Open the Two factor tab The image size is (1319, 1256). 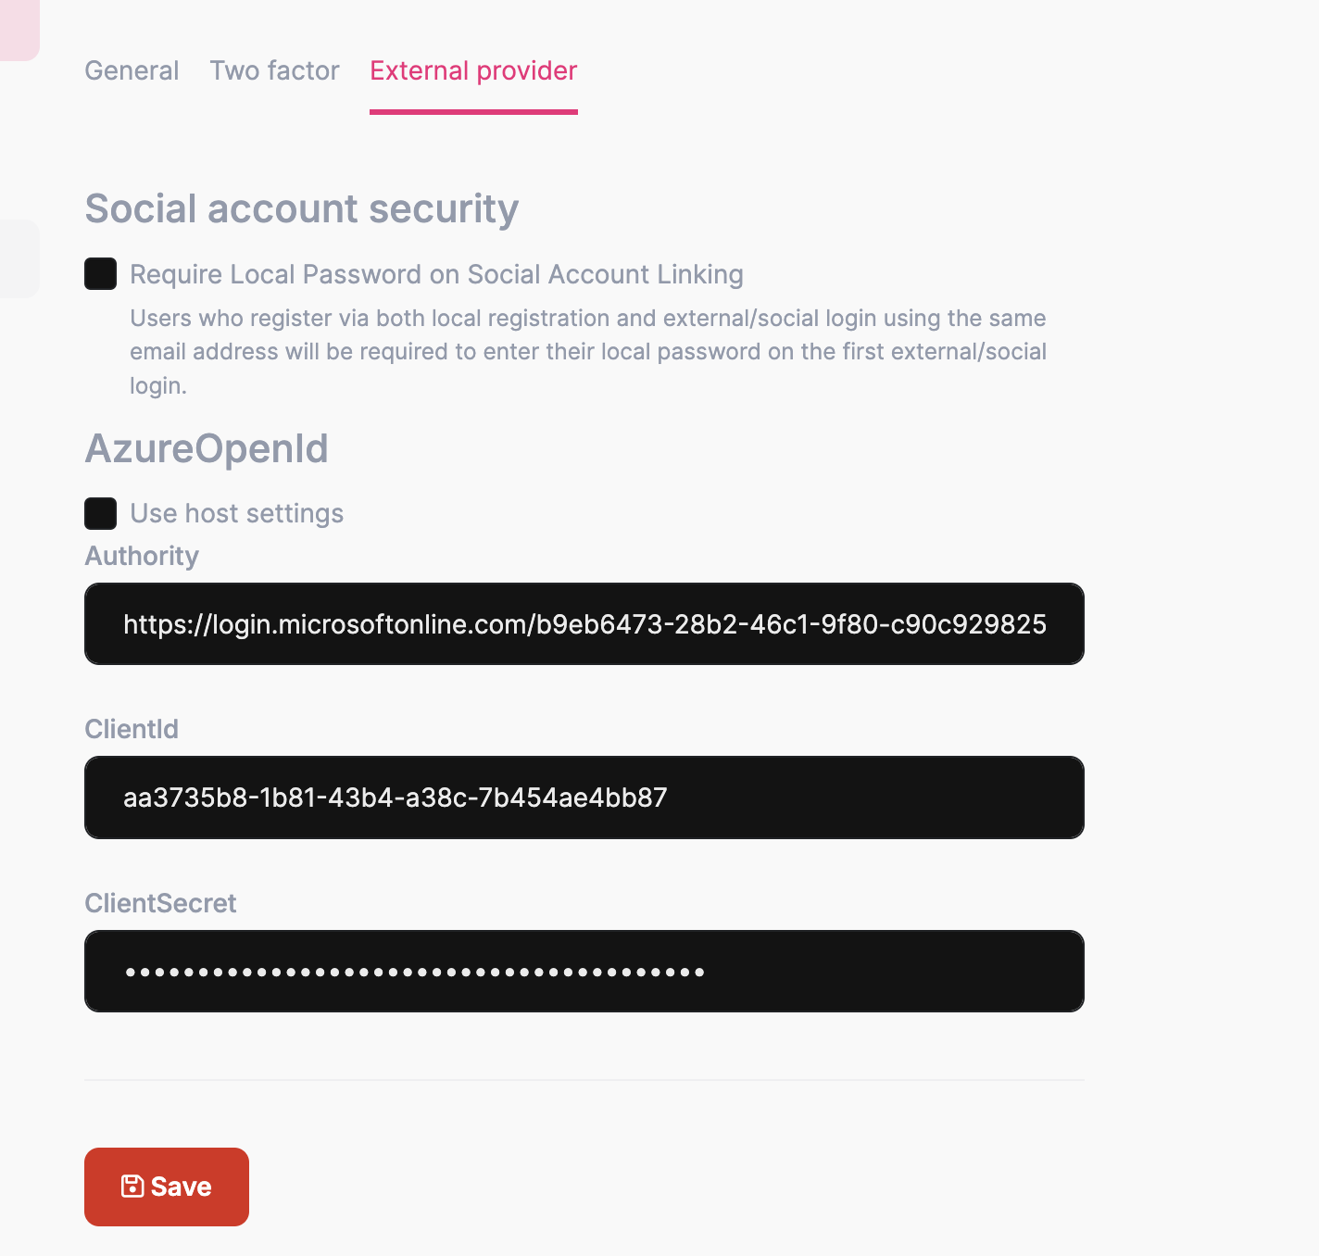pos(274,71)
